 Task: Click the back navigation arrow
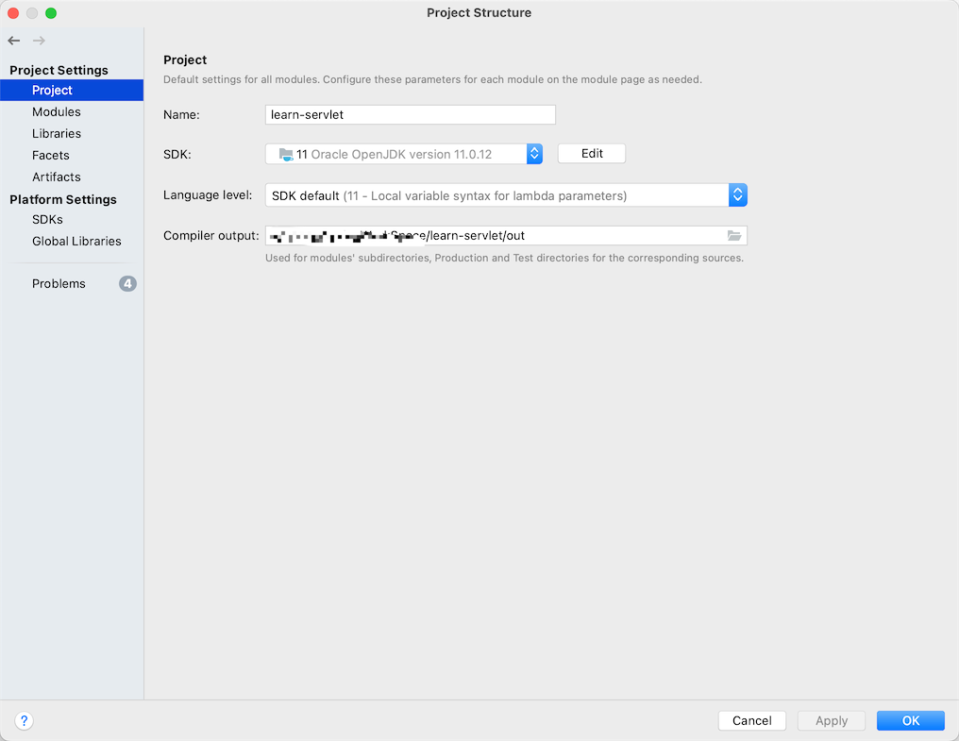tap(13, 41)
